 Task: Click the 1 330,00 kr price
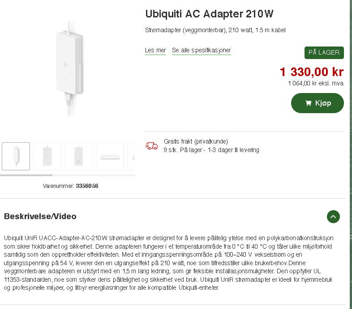pyautogui.click(x=312, y=72)
